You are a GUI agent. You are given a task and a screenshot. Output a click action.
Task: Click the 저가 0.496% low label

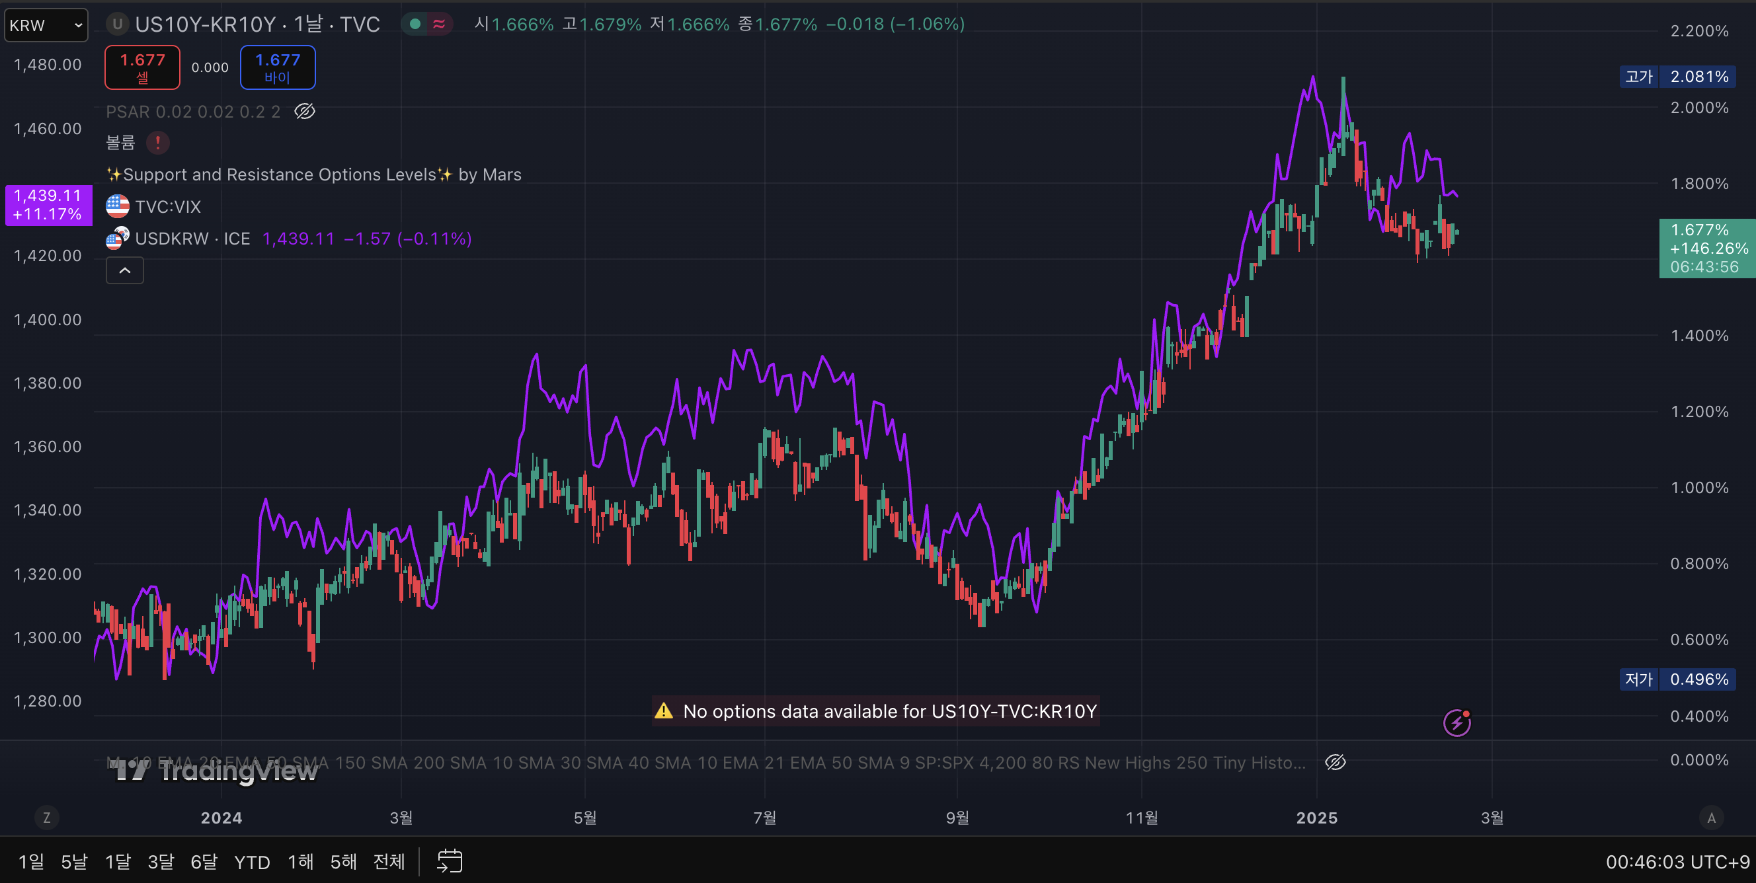(x=1677, y=679)
